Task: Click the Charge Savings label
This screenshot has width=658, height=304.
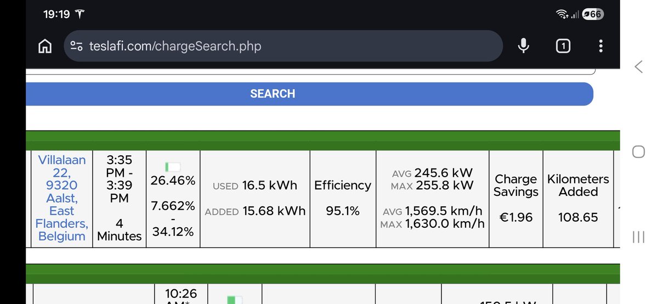Action: pos(515,185)
